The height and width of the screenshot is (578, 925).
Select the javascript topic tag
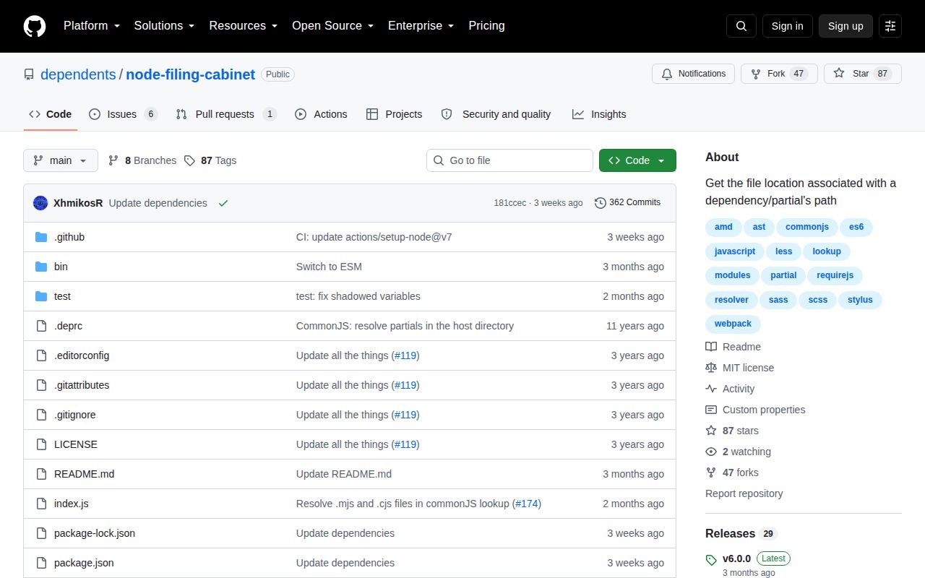pyautogui.click(x=735, y=251)
